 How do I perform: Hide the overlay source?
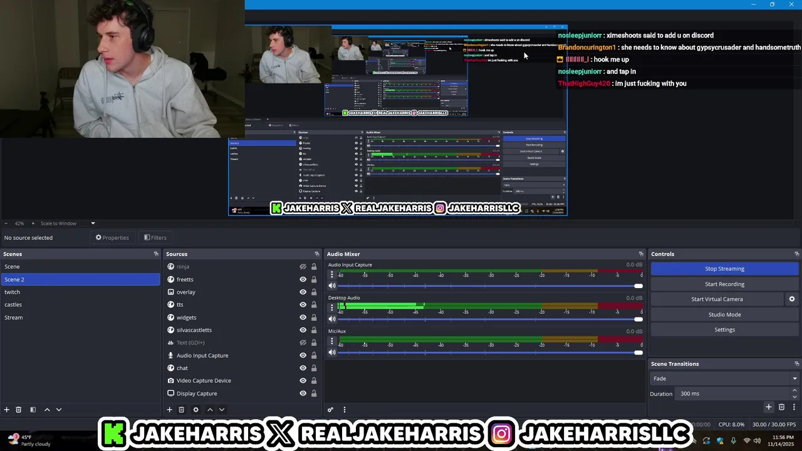click(303, 292)
